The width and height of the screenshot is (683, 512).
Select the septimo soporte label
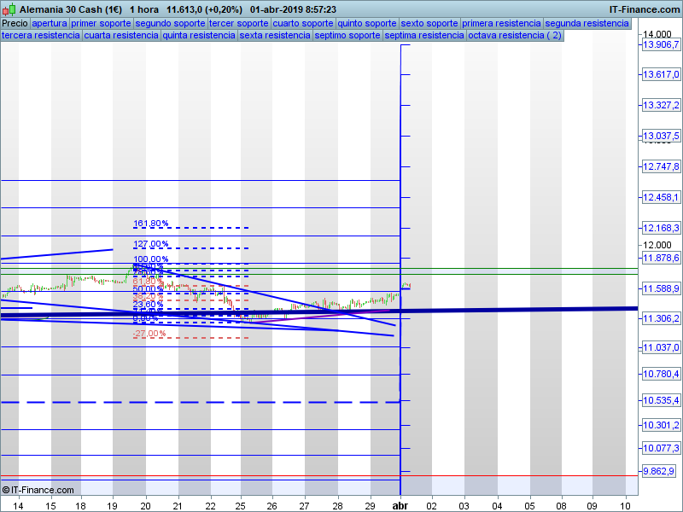pyautogui.click(x=347, y=36)
